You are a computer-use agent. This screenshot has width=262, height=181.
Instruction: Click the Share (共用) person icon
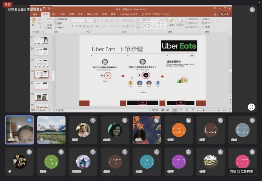[x=222, y=14]
